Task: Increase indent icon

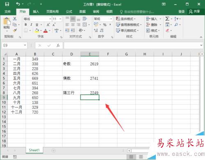Action: [73, 30]
